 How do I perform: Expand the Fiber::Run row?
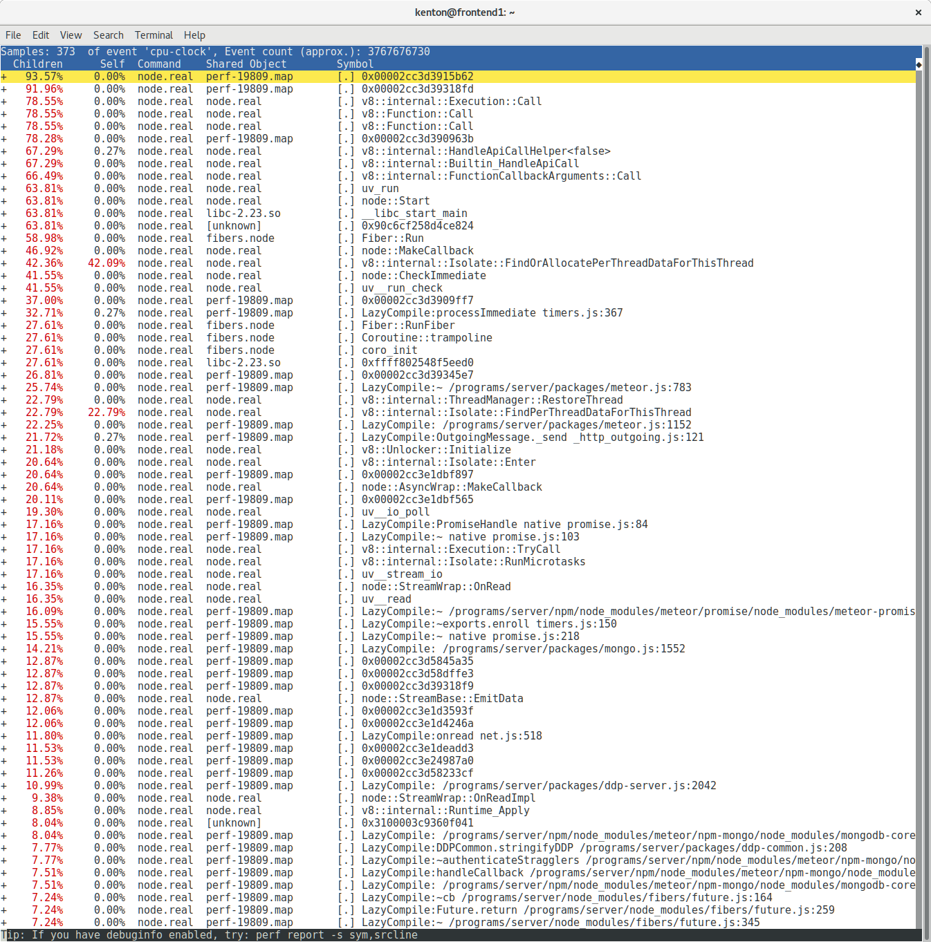(4, 238)
